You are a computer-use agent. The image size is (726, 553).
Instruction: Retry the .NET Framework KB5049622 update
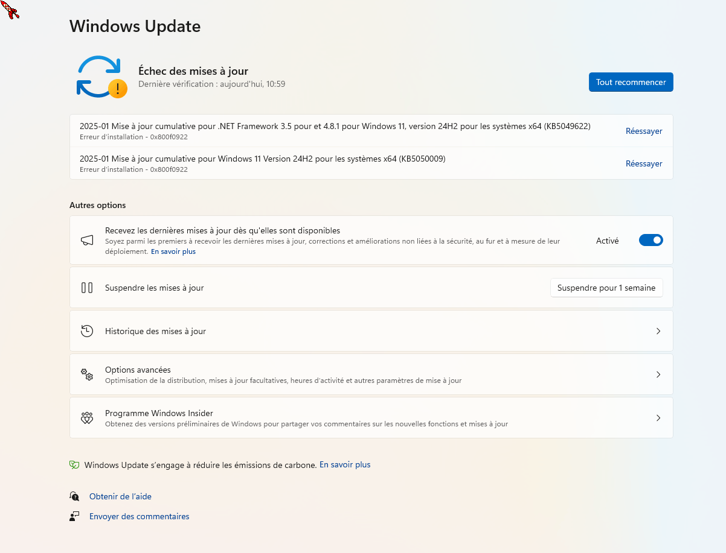644,131
